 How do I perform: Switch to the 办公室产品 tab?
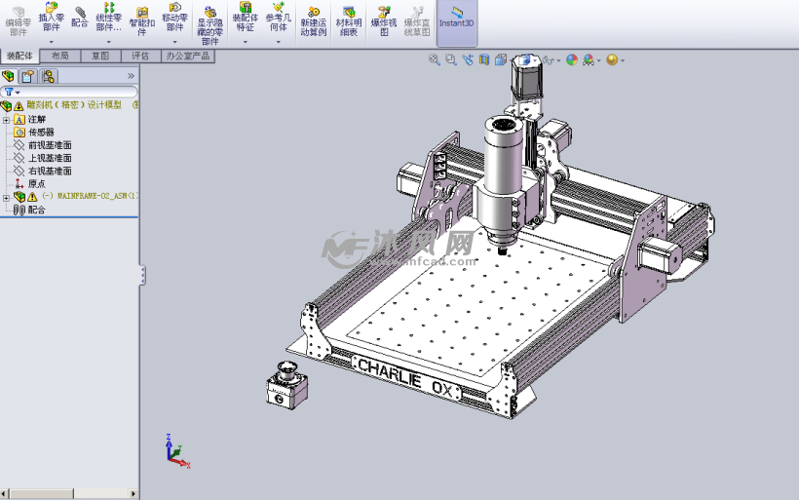(187, 57)
